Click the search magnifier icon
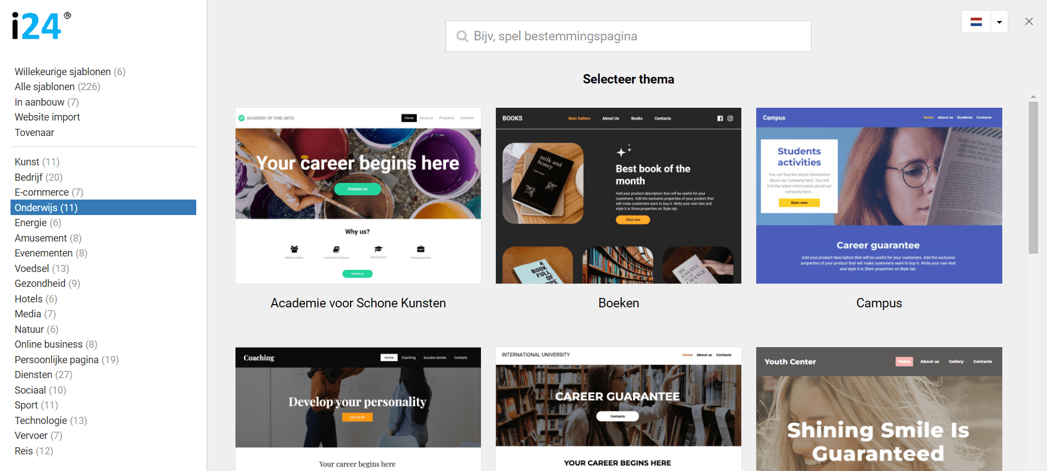Viewport: 1047px width, 471px height. 462,36
